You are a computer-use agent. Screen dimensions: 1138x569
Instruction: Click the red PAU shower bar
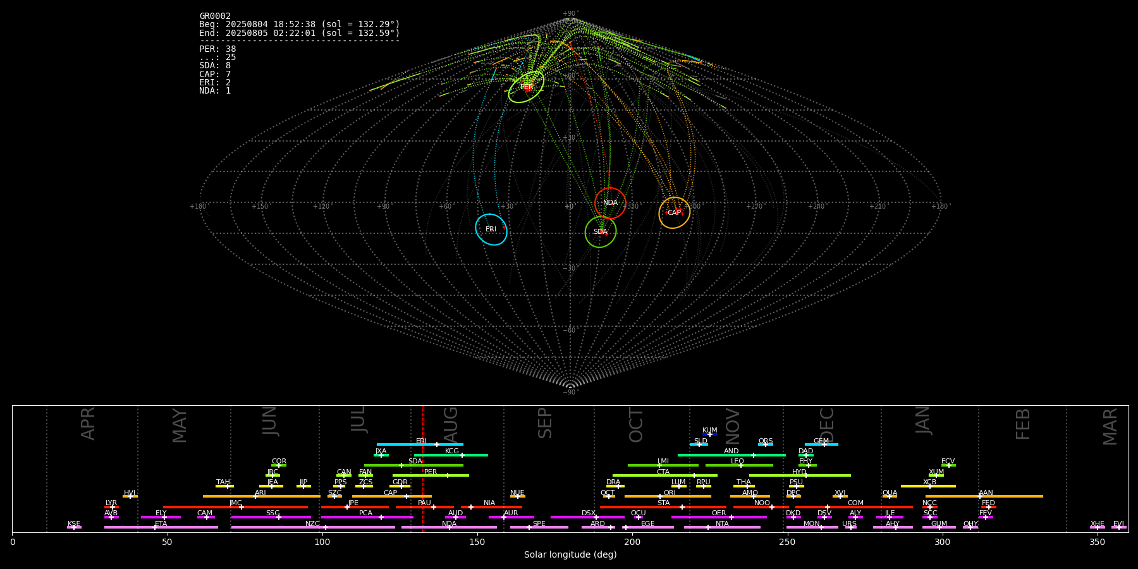(x=425, y=506)
